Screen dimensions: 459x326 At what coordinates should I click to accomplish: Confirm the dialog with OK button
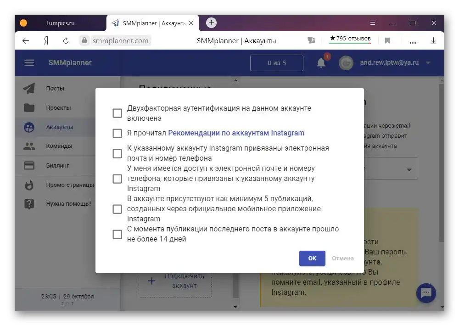[x=312, y=258]
